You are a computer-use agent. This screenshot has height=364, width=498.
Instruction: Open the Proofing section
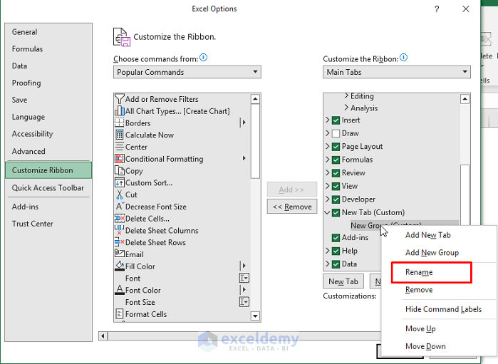(x=26, y=83)
